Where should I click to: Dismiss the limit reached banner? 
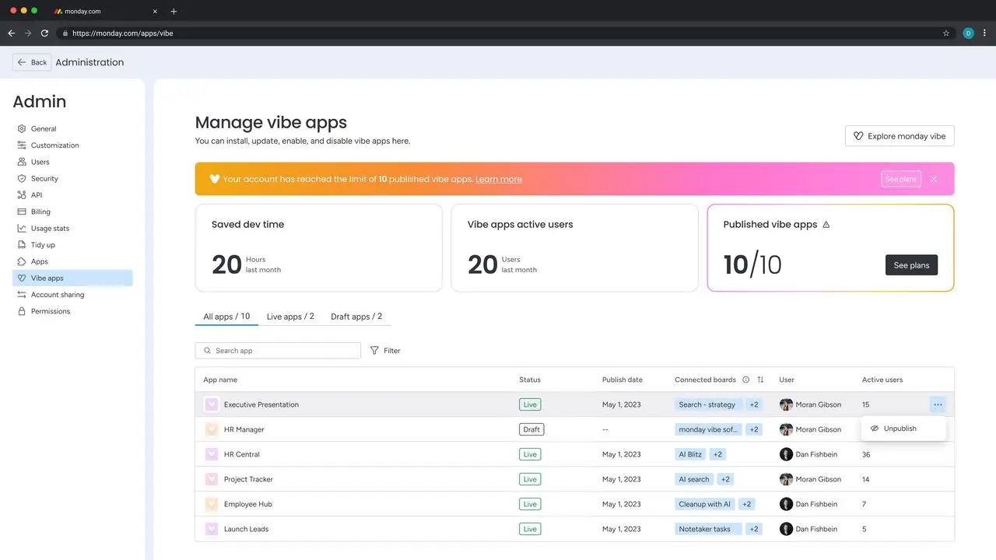point(934,179)
